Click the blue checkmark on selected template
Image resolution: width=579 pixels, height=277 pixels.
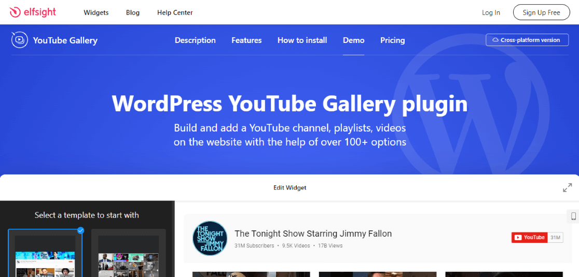click(81, 230)
